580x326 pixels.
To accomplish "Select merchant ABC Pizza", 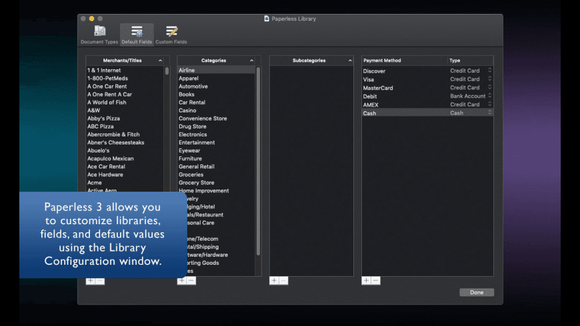I will pyautogui.click(x=125, y=126).
